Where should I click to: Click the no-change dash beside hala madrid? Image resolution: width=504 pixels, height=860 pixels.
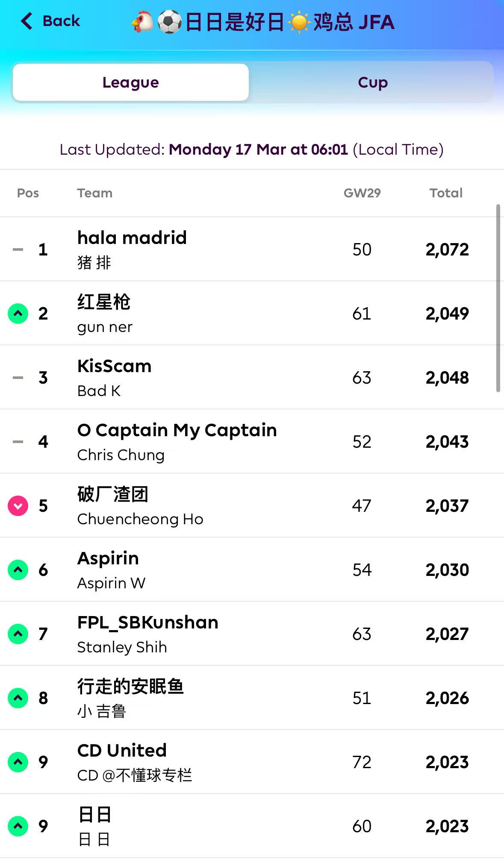[x=18, y=249]
